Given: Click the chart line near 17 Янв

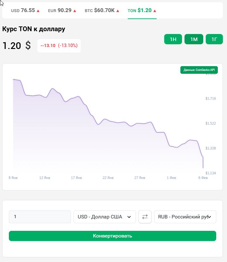Looking at the screenshot, I should pos(76,97).
